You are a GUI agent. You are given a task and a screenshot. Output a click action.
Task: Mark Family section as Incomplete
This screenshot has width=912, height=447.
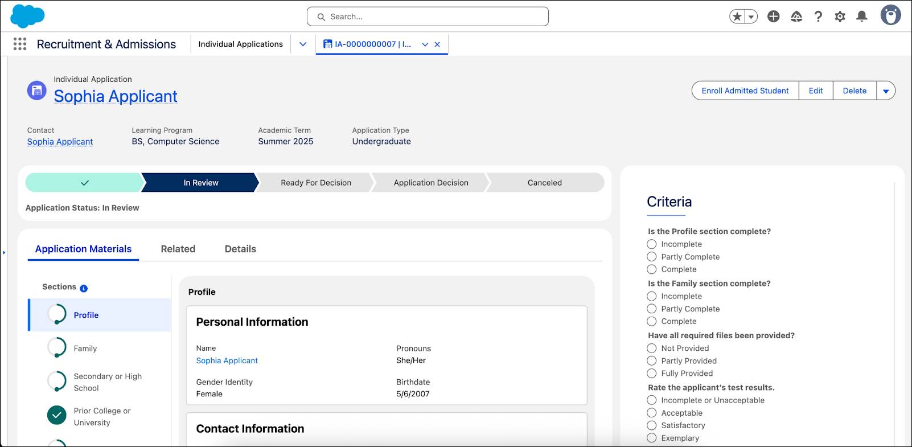652,296
